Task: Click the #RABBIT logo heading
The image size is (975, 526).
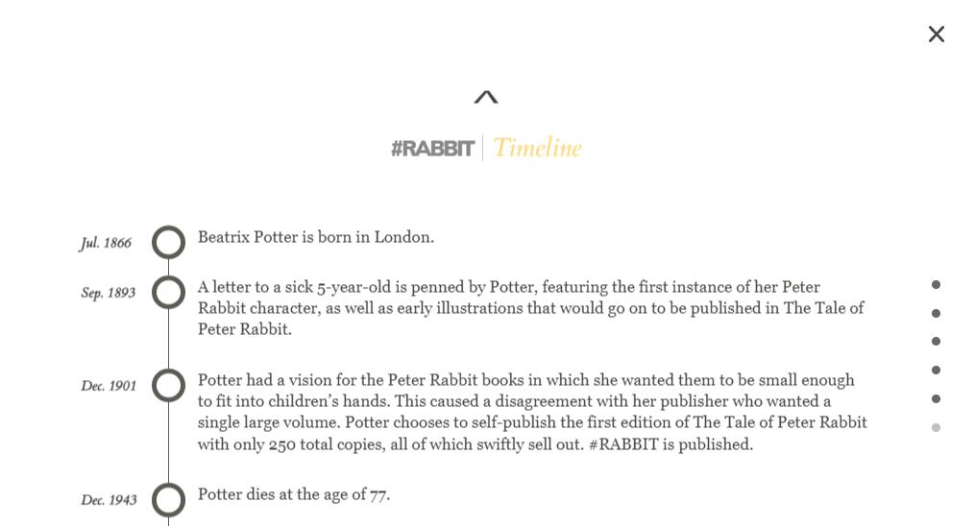Action: (432, 149)
